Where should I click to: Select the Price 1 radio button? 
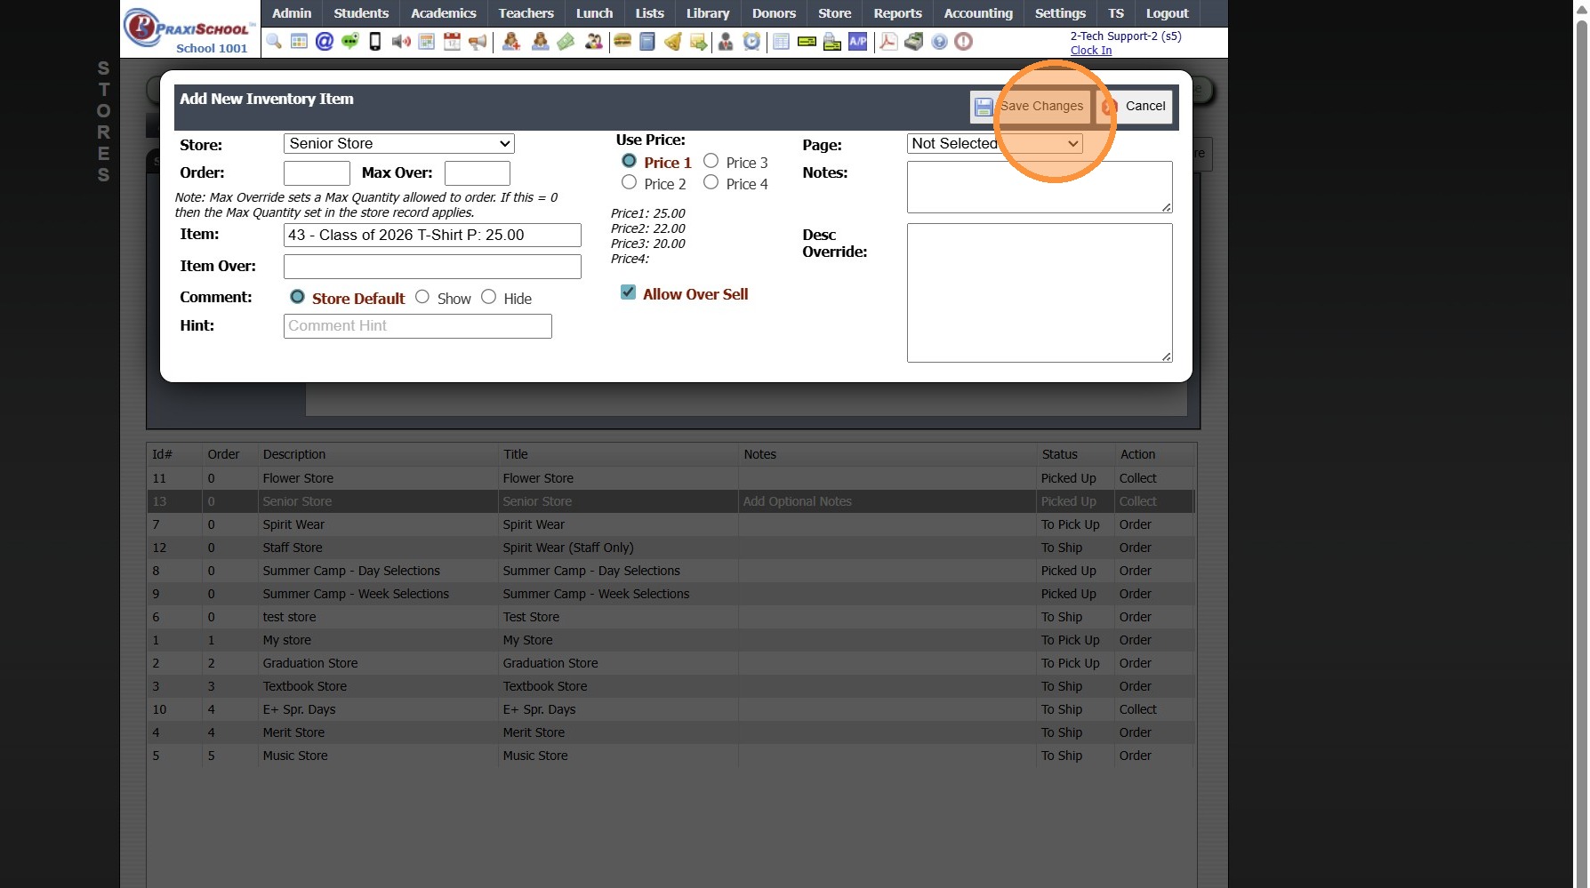point(629,161)
